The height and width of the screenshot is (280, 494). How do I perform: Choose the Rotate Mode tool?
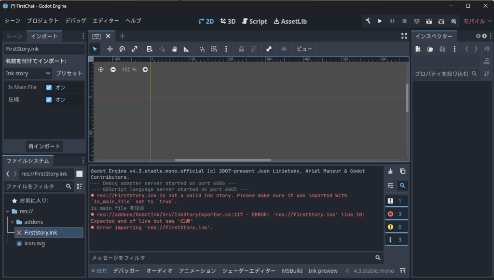pyautogui.click(x=122, y=49)
